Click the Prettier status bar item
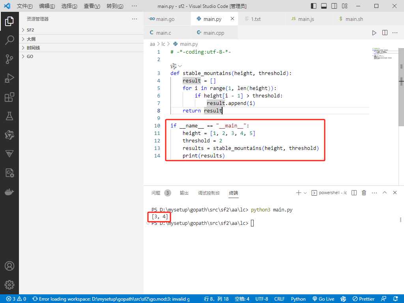Viewport: 404px width, 303px height. tap(363, 299)
